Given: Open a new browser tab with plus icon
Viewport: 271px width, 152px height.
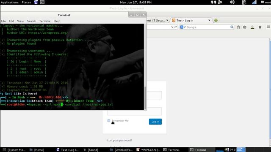Looking at the screenshot, I should (216, 20).
